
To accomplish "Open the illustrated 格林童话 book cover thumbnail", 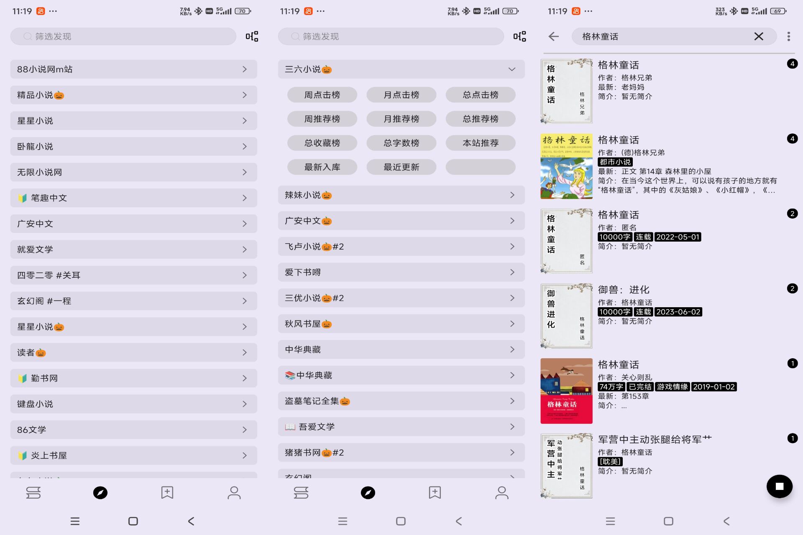I will (566, 166).
